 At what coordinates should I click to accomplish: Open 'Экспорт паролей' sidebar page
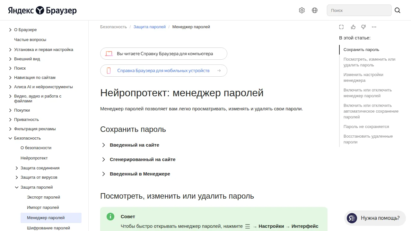pyautogui.click(x=43, y=197)
